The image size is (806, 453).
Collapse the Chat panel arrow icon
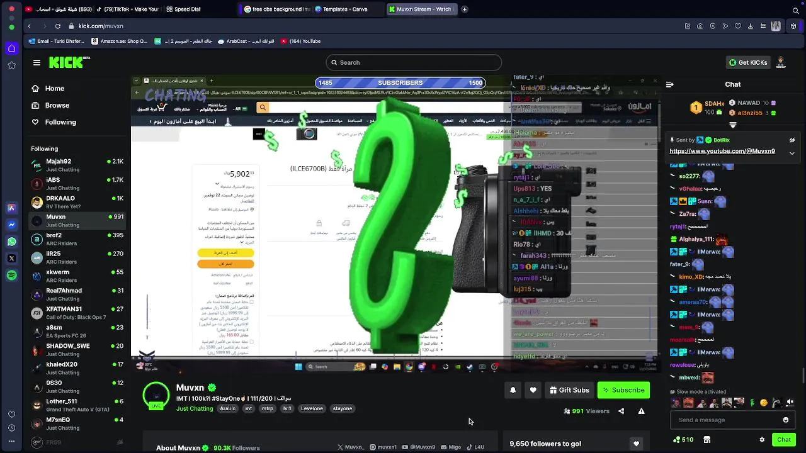click(x=669, y=84)
